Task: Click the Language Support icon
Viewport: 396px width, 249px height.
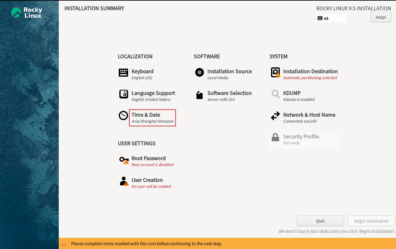Action: pos(124,94)
